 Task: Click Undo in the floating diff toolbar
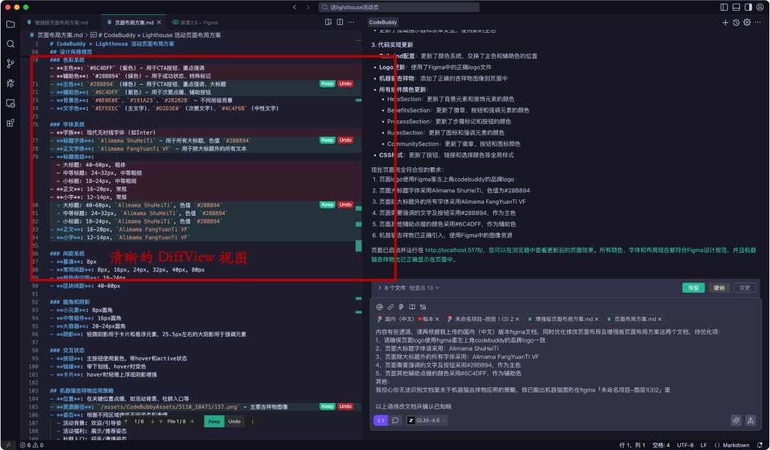tap(235, 421)
